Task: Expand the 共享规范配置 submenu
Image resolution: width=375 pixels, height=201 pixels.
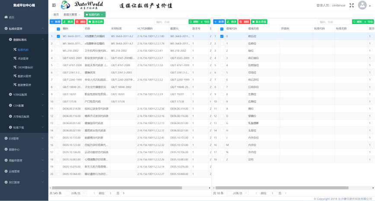Action: point(43,116)
